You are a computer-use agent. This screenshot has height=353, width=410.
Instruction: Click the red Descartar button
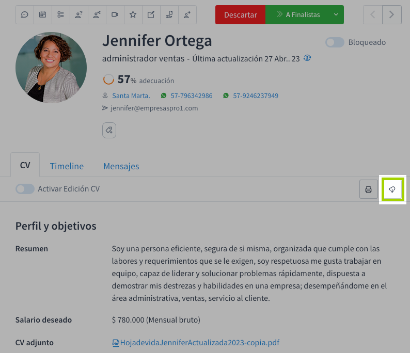(x=240, y=15)
